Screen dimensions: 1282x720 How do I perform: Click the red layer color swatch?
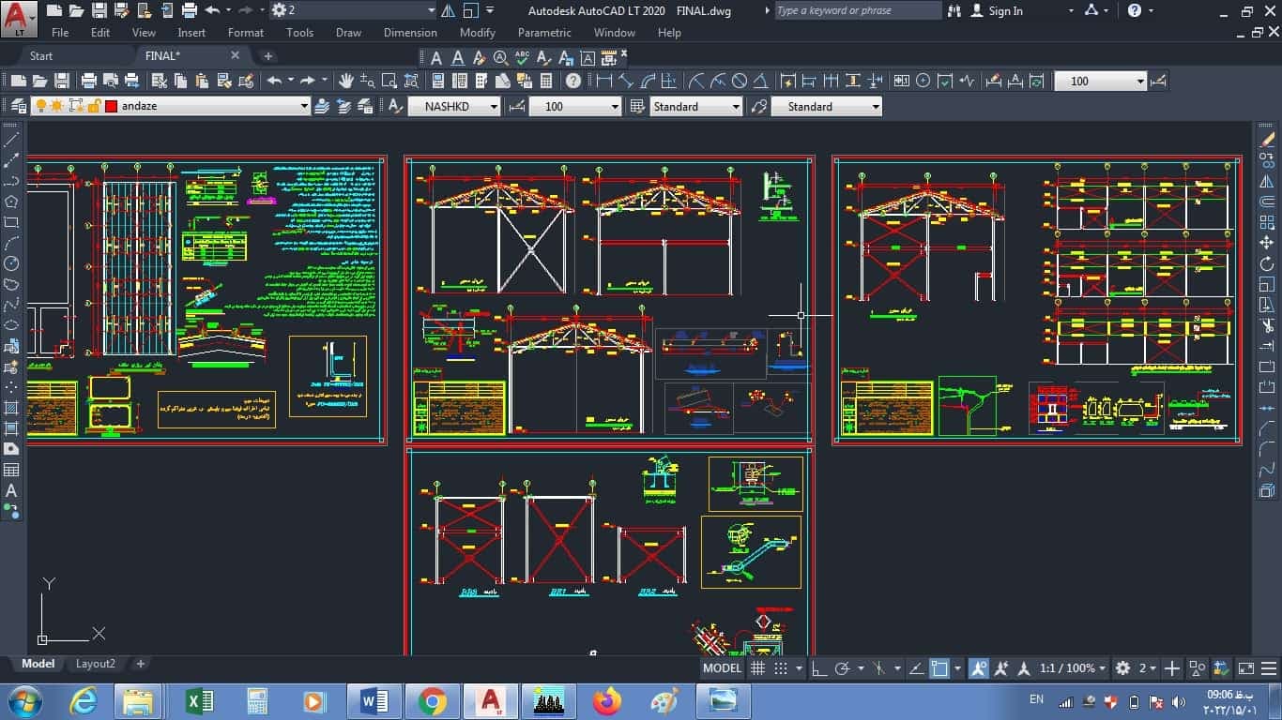click(x=111, y=106)
